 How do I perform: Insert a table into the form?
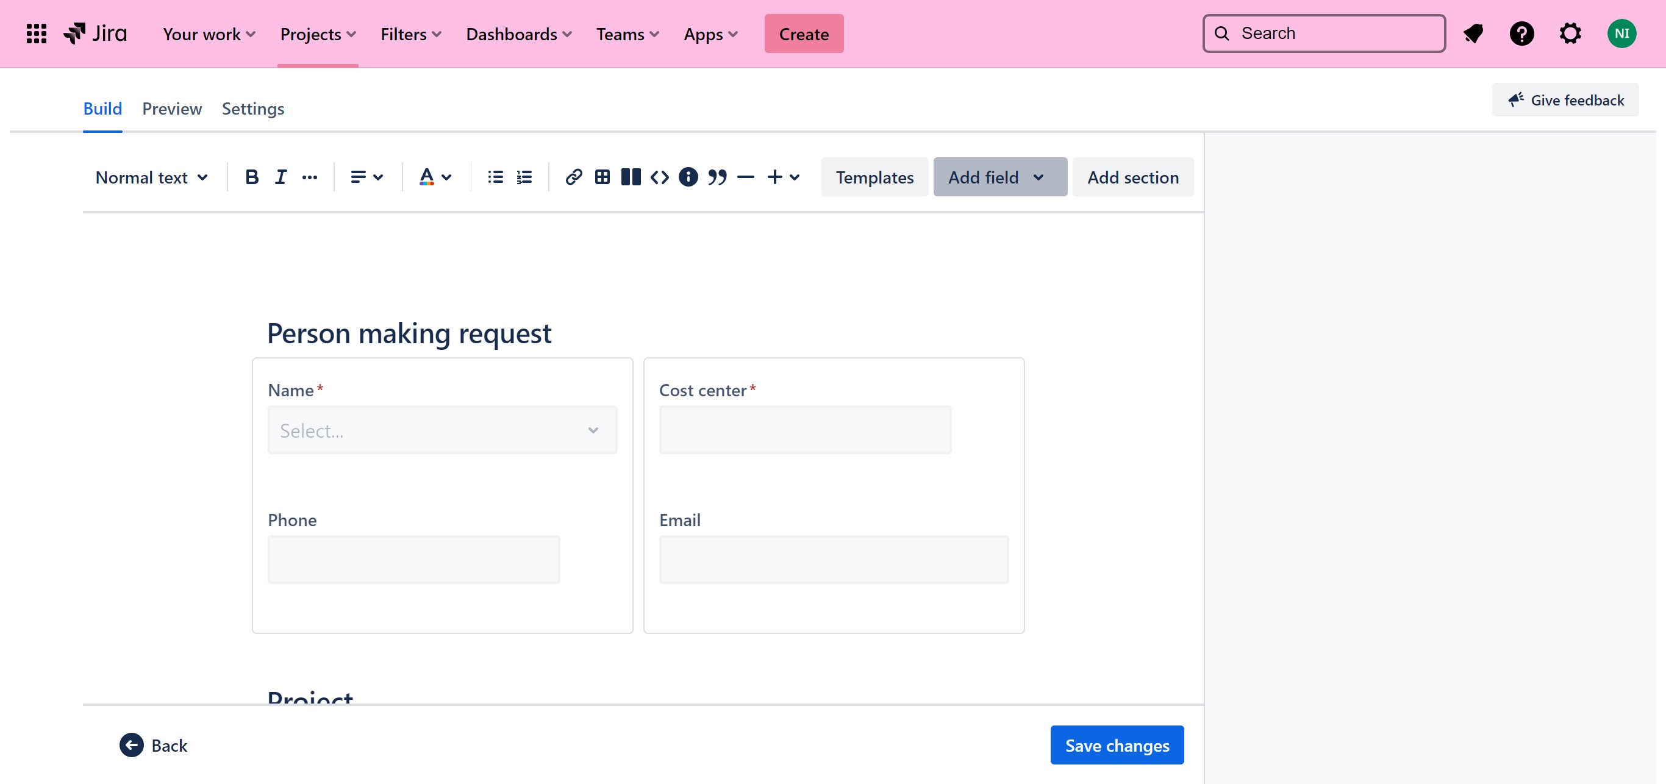coord(602,177)
